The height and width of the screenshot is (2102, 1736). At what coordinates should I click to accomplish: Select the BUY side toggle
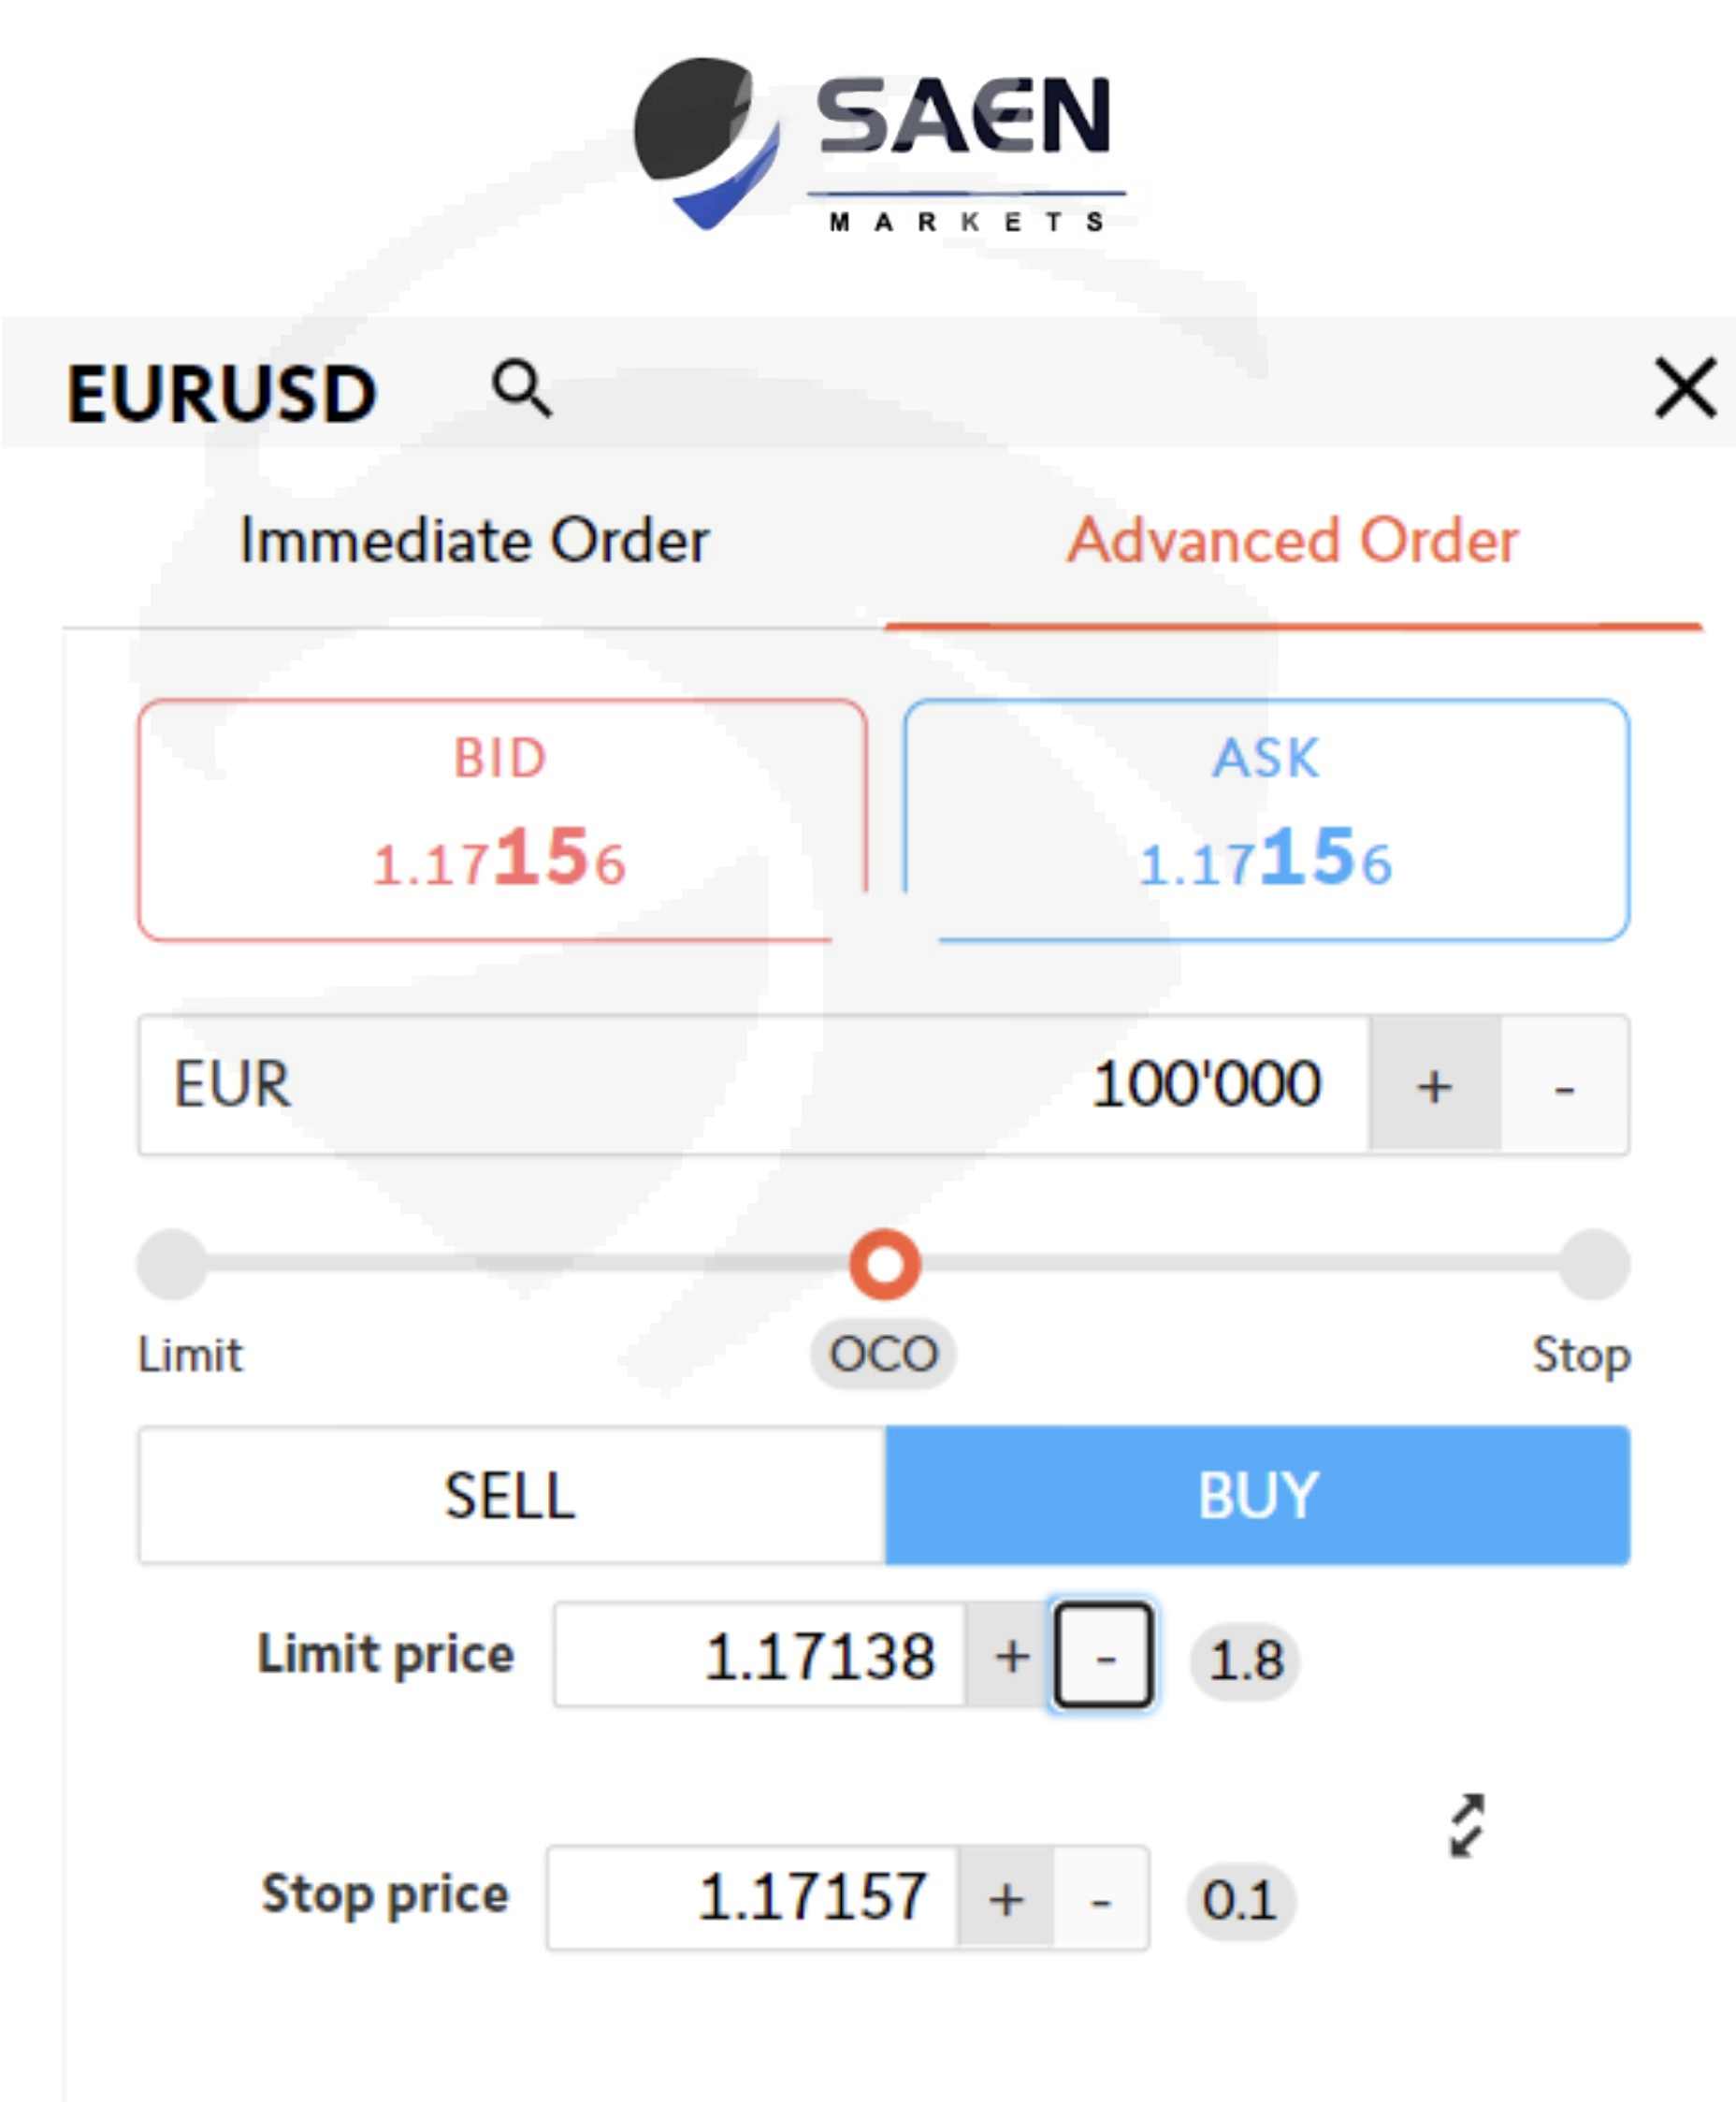click(1257, 1495)
